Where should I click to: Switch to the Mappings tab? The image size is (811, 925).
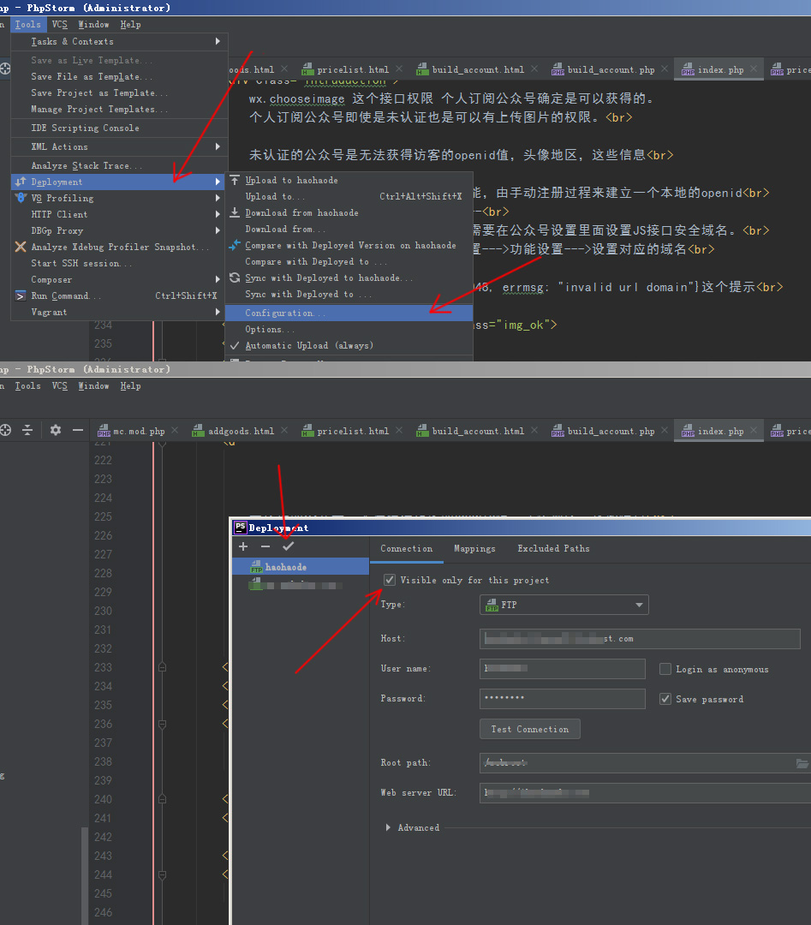point(474,548)
